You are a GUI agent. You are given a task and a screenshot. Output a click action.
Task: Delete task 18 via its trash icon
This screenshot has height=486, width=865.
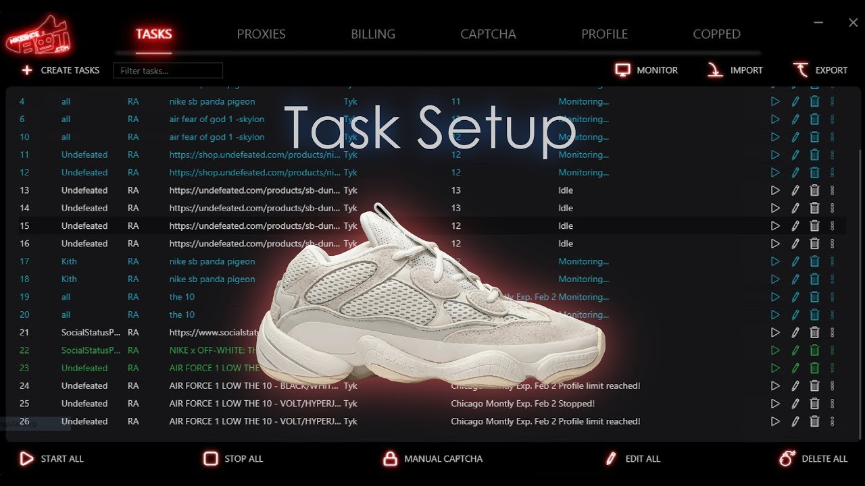click(814, 279)
